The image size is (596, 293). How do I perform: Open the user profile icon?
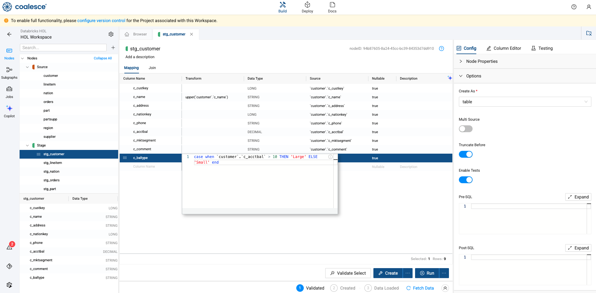point(589,7)
